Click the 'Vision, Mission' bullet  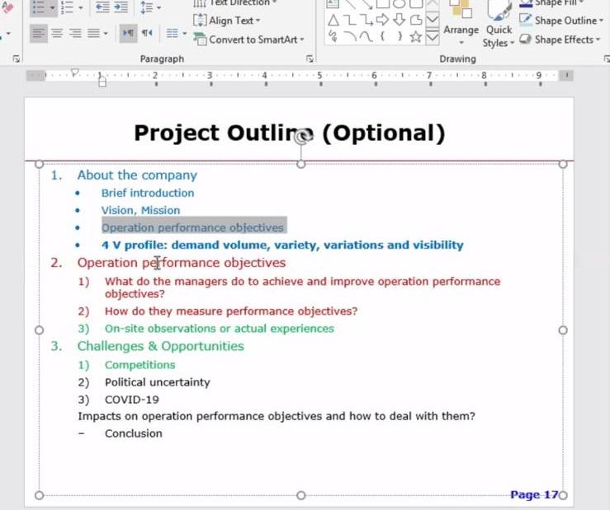tap(140, 211)
